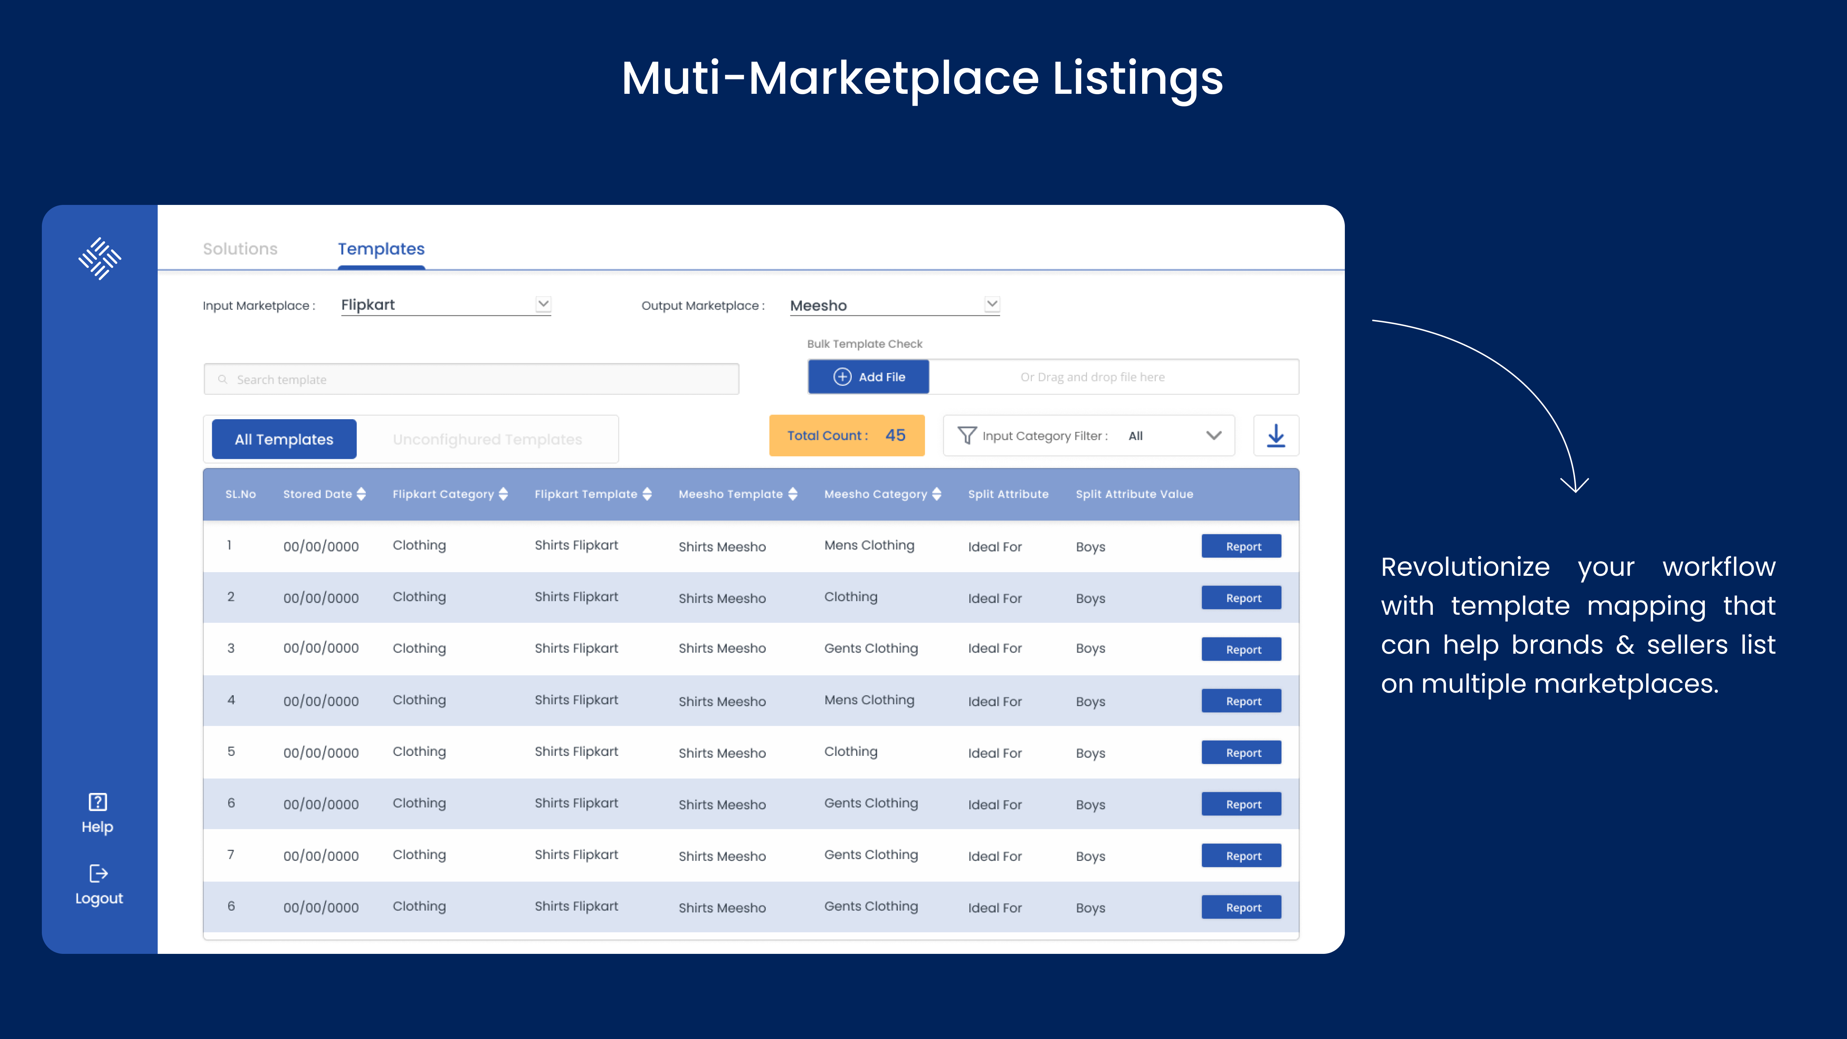The image size is (1847, 1039).
Task: Sort by Flipkart Template column
Action: pyautogui.click(x=647, y=494)
